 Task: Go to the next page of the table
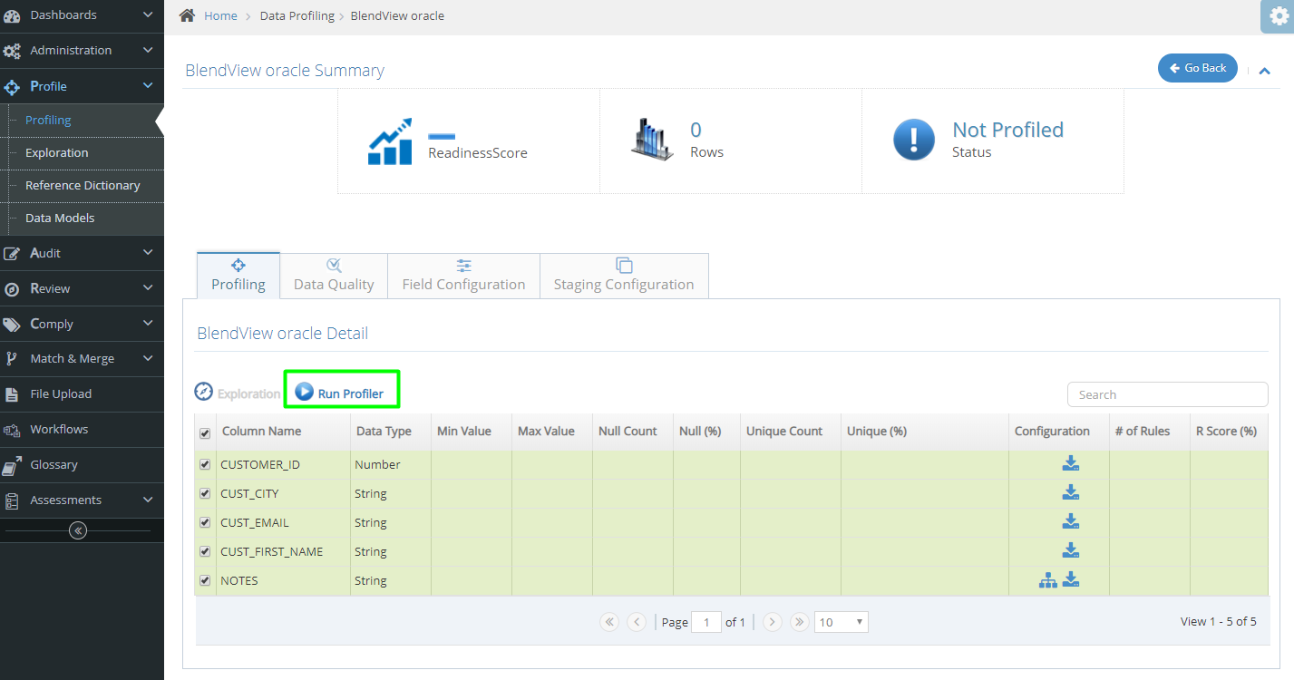tap(773, 622)
